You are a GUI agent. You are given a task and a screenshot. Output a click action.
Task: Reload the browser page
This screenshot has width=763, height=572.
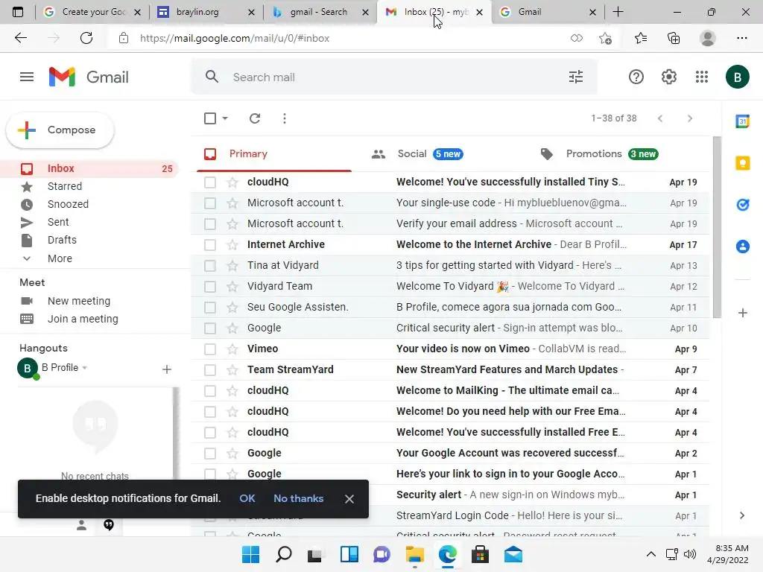86,38
